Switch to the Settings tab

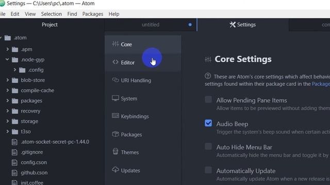pos(243,25)
